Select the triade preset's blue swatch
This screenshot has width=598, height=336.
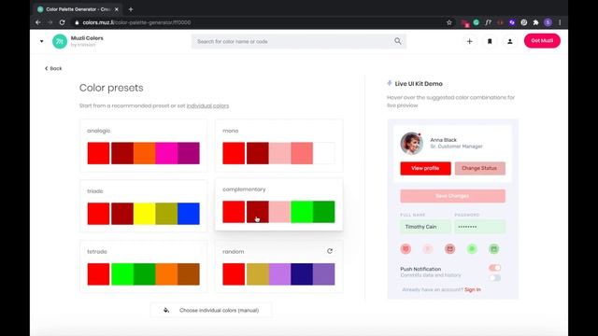pyautogui.click(x=189, y=214)
